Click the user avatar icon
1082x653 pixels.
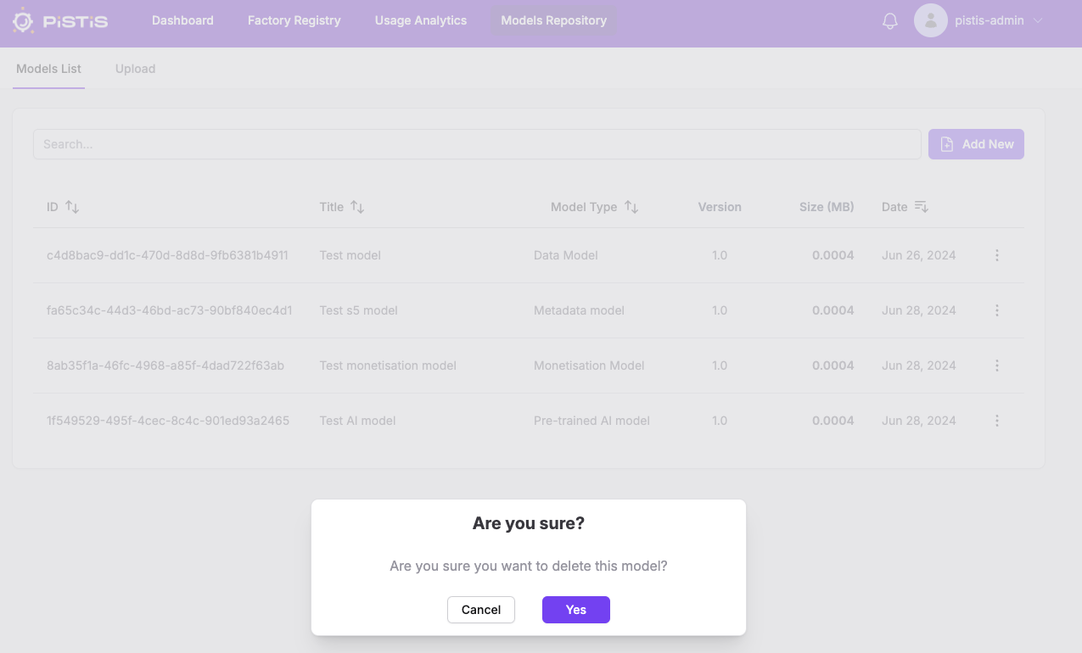(930, 20)
